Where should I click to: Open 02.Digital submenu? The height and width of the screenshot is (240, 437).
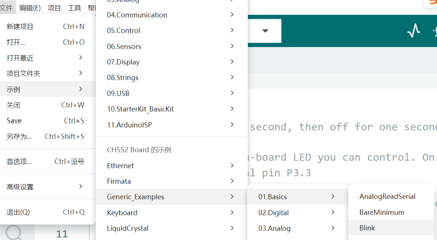point(297,213)
